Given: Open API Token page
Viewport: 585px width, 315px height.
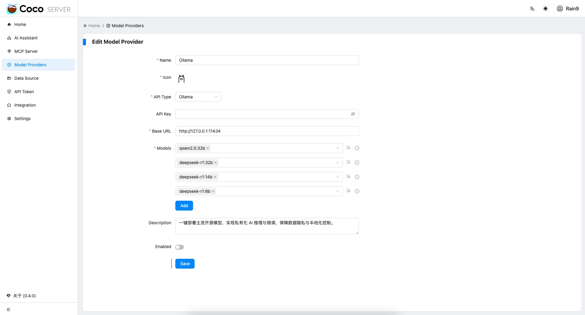Looking at the screenshot, I should tap(38, 92).
